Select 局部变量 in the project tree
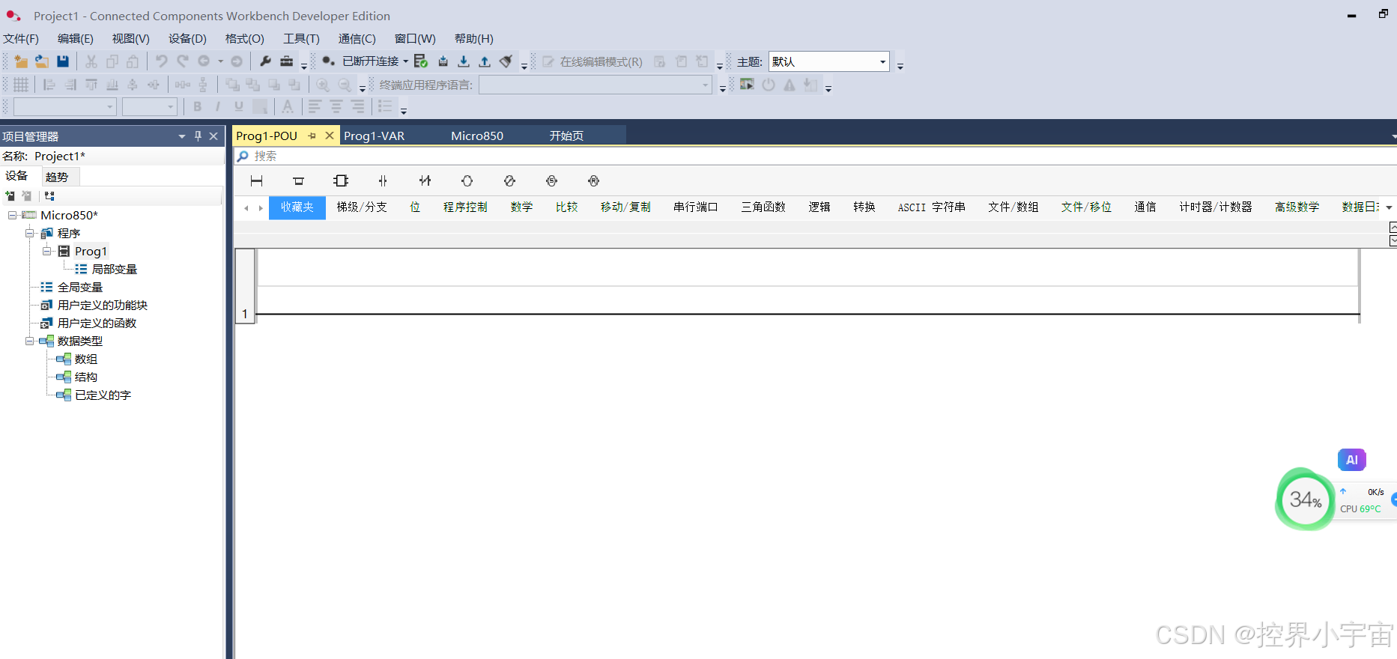Viewport: 1397px width, 659px height. tap(114, 269)
